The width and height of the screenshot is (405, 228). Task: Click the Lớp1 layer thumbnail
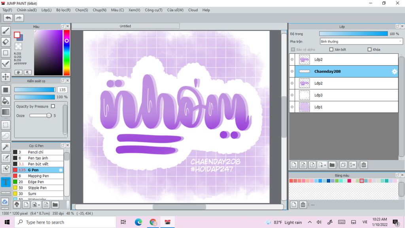[x=304, y=107]
